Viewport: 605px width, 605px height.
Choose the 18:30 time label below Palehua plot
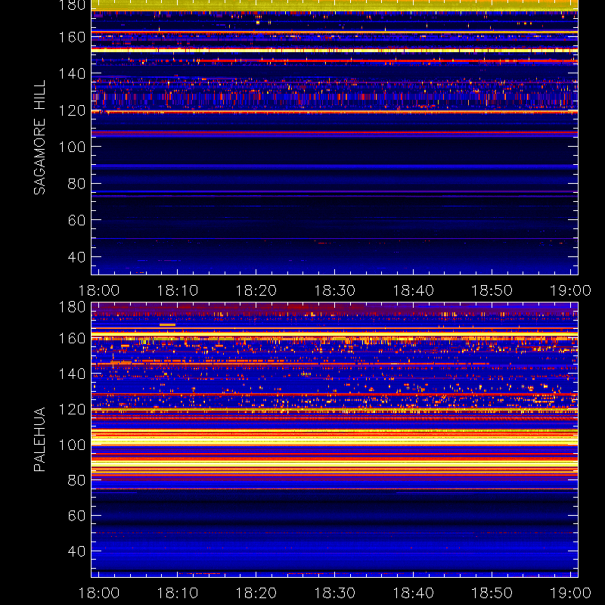[x=335, y=593]
